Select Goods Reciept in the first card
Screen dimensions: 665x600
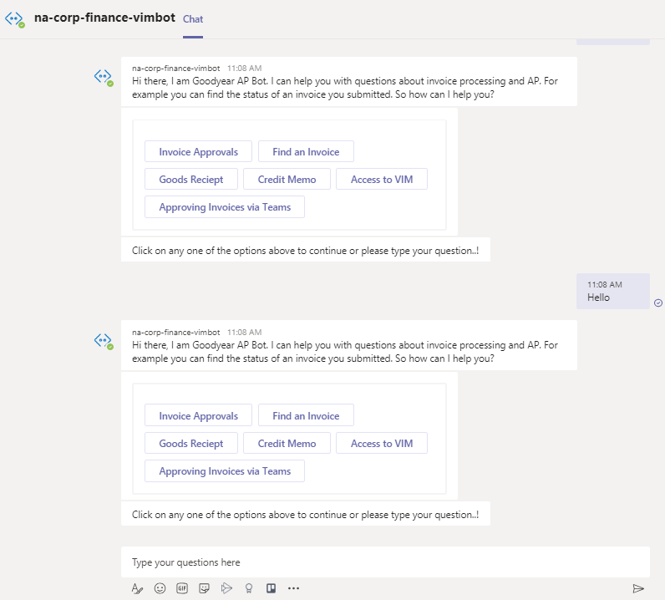(191, 180)
